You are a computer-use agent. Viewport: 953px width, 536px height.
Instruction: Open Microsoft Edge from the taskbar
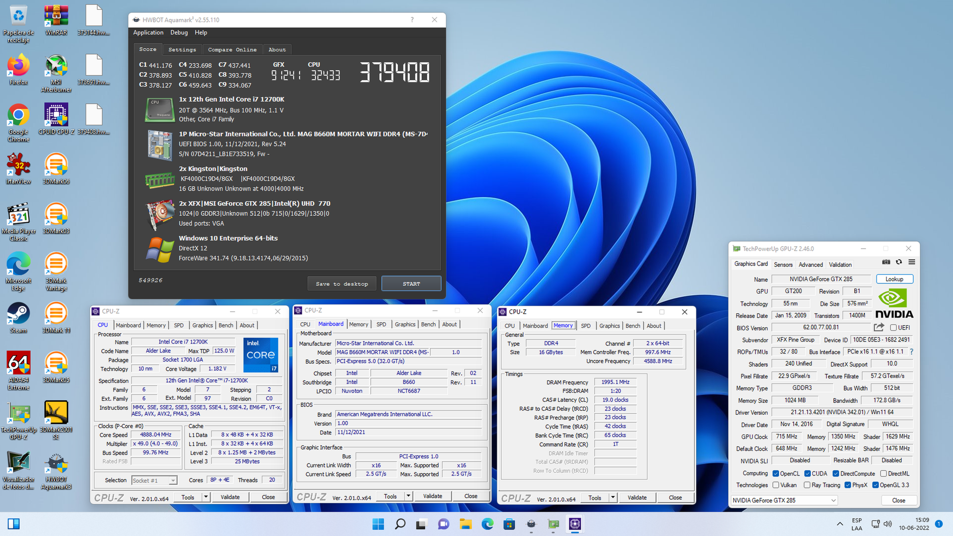[x=487, y=524]
